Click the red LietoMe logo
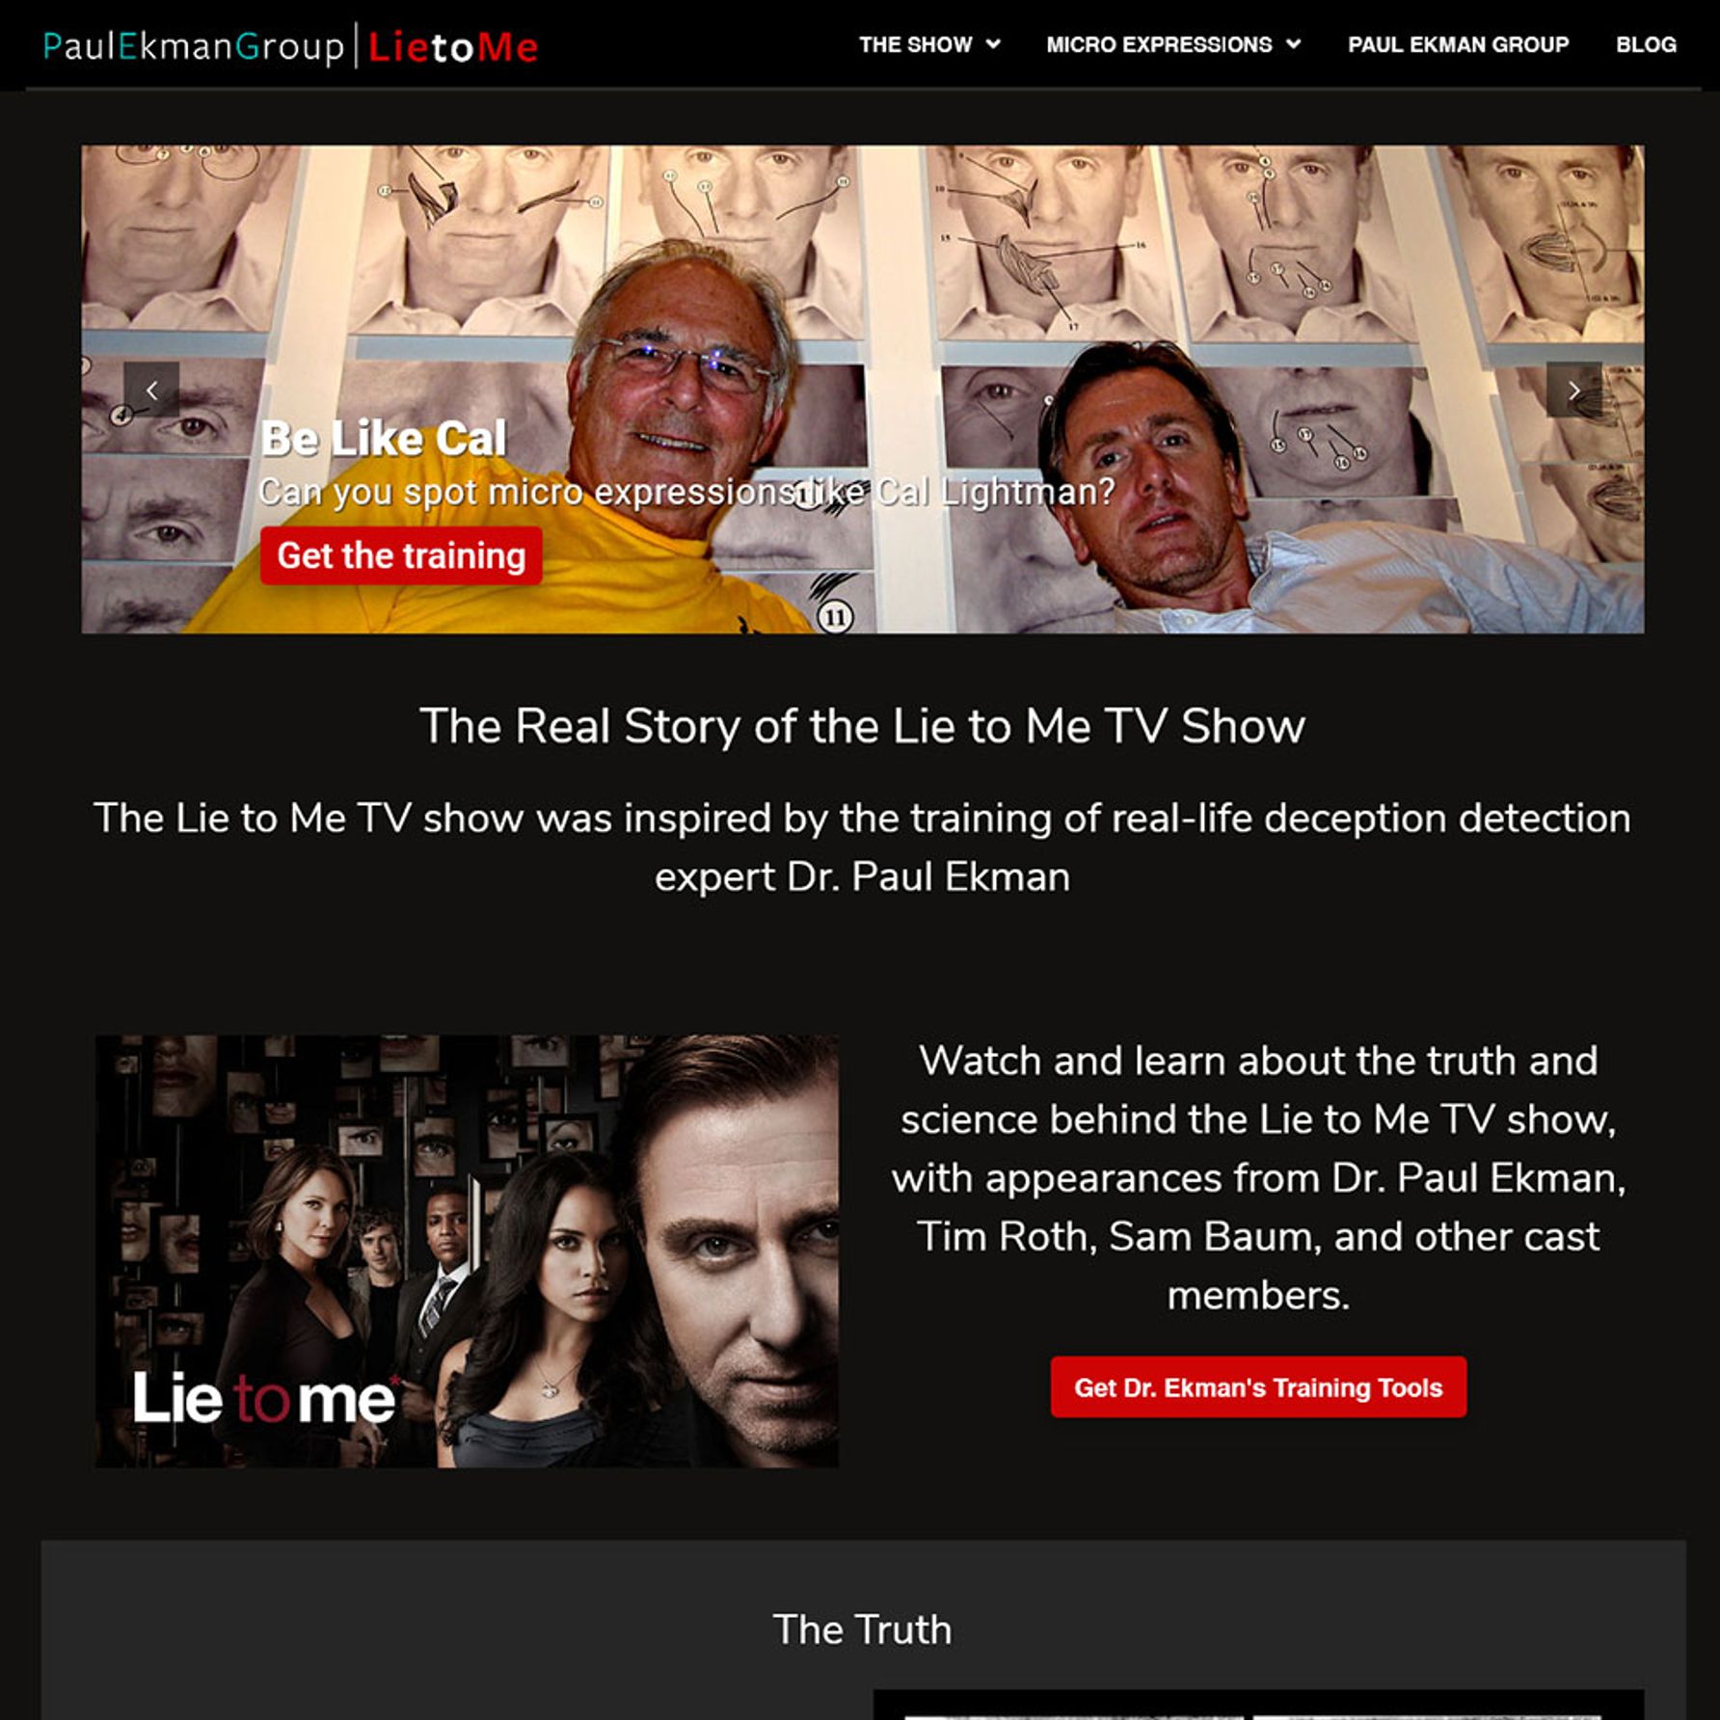Screen dimensions: 1720x1720 (453, 46)
